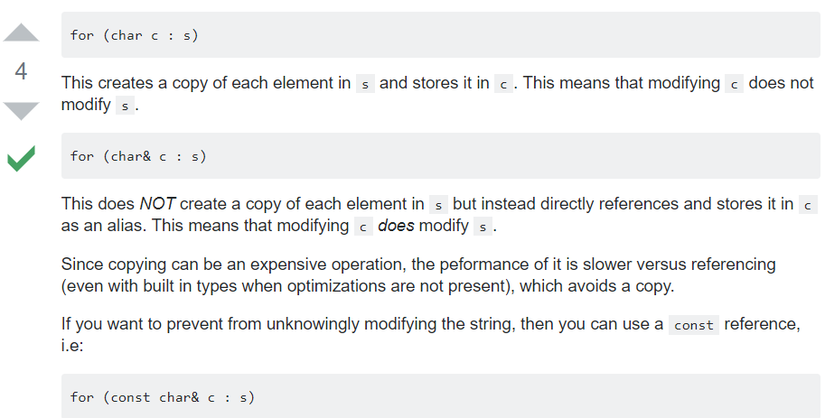825x418 pixels.
Task: Click the italicized word "does"
Action: tap(396, 226)
